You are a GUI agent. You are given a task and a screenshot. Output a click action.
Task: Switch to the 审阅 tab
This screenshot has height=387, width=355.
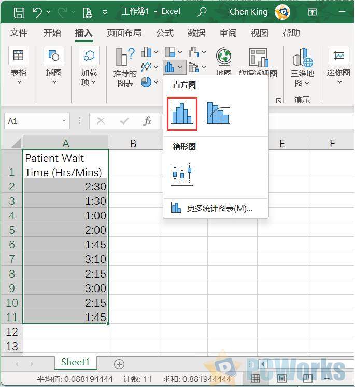point(228,33)
